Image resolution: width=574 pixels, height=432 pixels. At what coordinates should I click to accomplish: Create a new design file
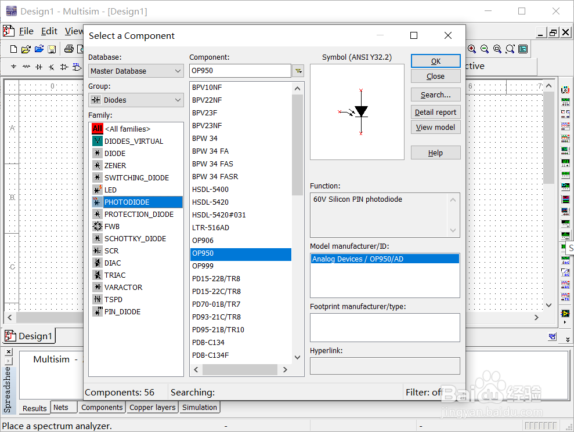coord(13,49)
